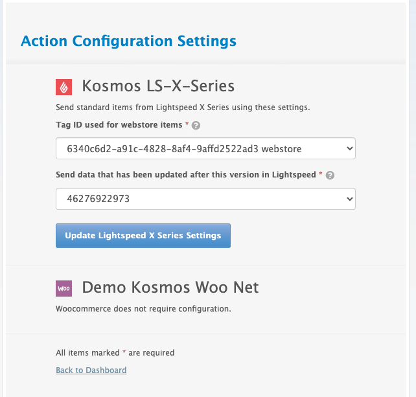The image size is (416, 397).
Task: Click the chevron arrow of Tag ID select
Action: [349, 148]
